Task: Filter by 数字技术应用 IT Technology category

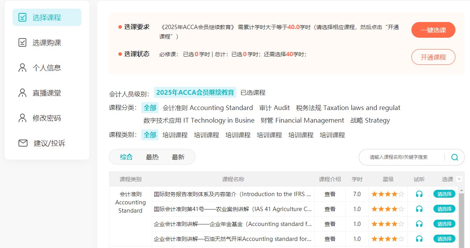Action: coord(199,120)
